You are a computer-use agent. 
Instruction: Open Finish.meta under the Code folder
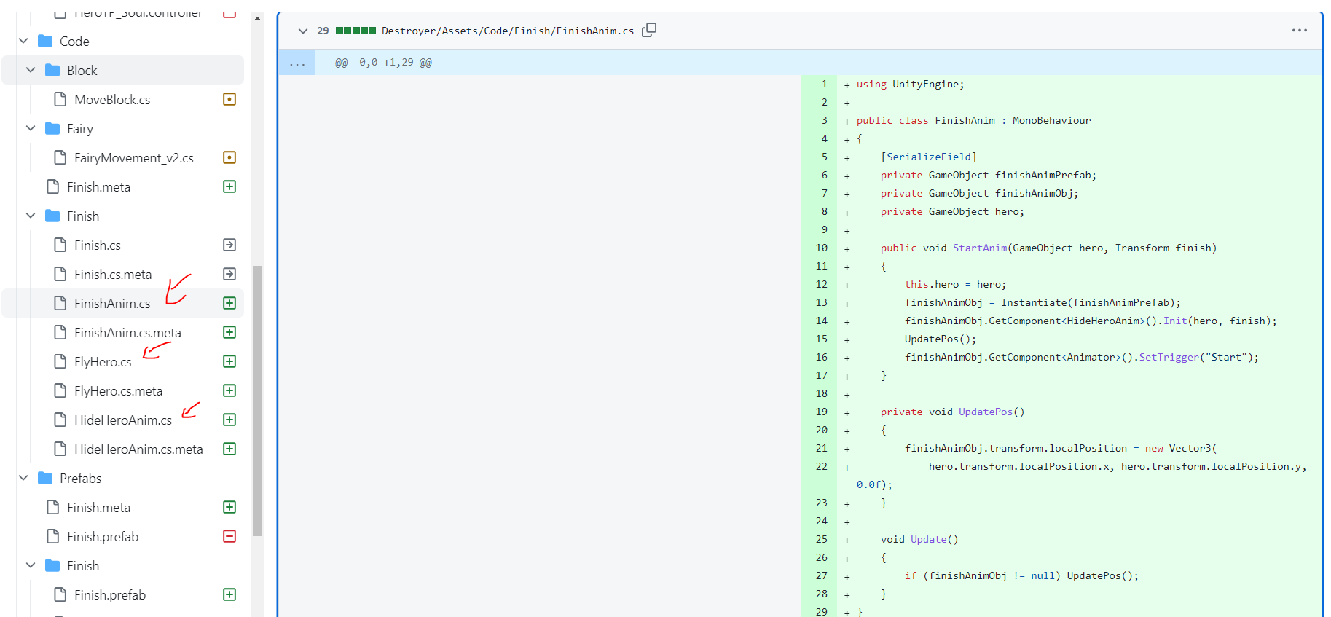pyautogui.click(x=98, y=187)
